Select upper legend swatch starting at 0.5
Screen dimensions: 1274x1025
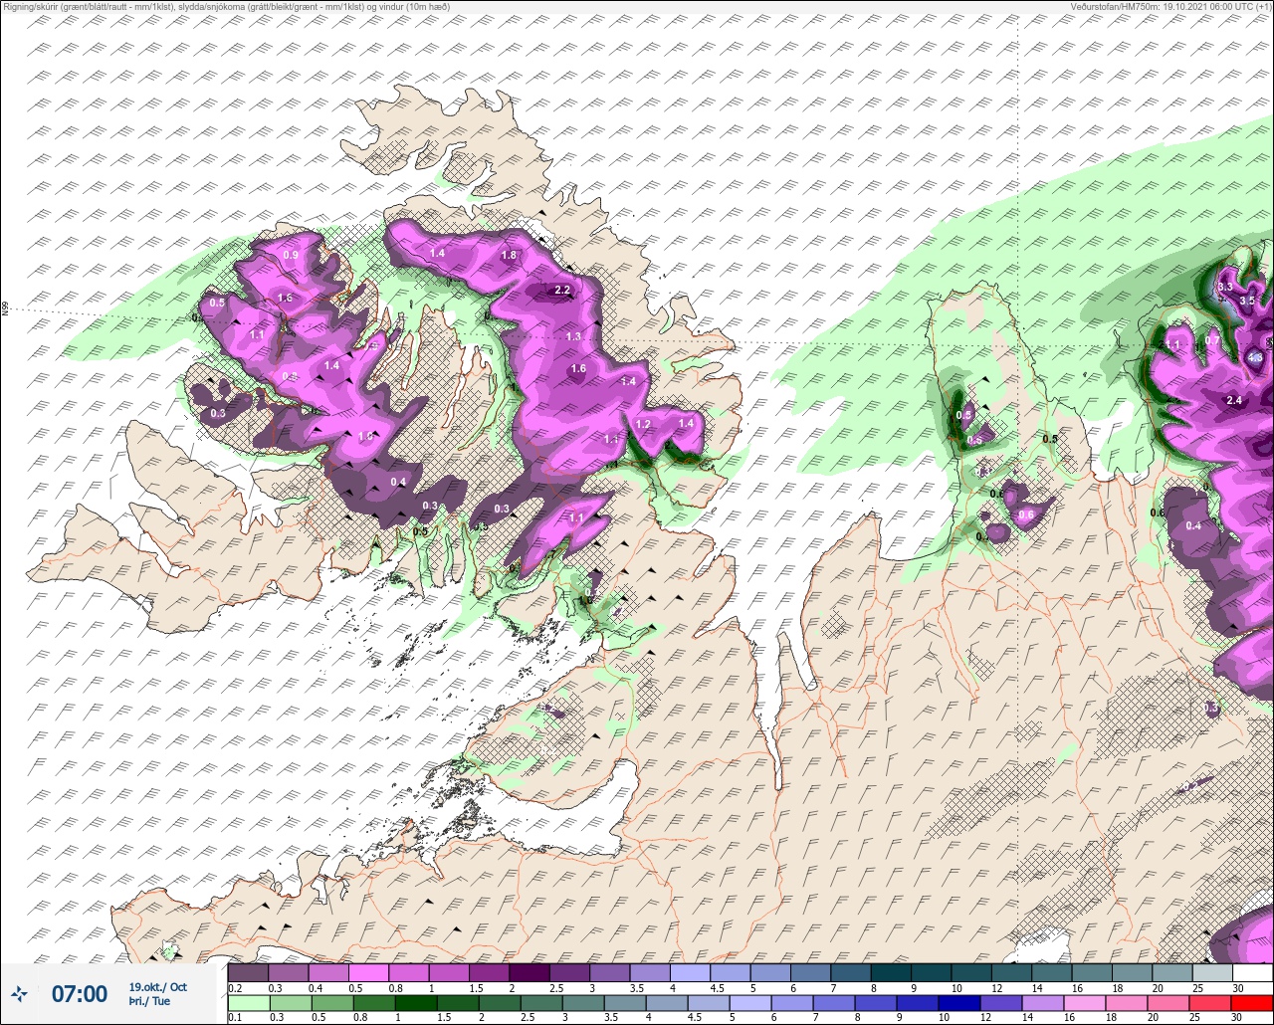click(x=368, y=972)
